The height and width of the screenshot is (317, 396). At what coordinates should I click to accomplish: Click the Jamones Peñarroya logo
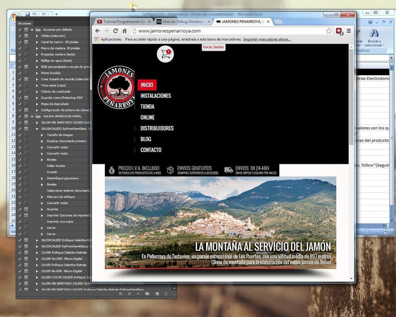click(x=116, y=88)
